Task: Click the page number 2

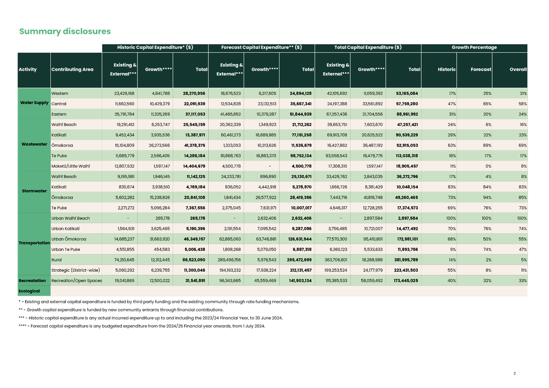Action: pyautogui.click(x=514, y=374)
